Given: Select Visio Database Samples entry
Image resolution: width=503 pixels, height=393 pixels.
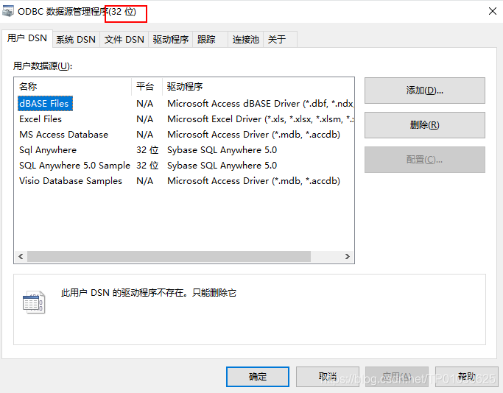Looking at the screenshot, I should [x=71, y=181].
